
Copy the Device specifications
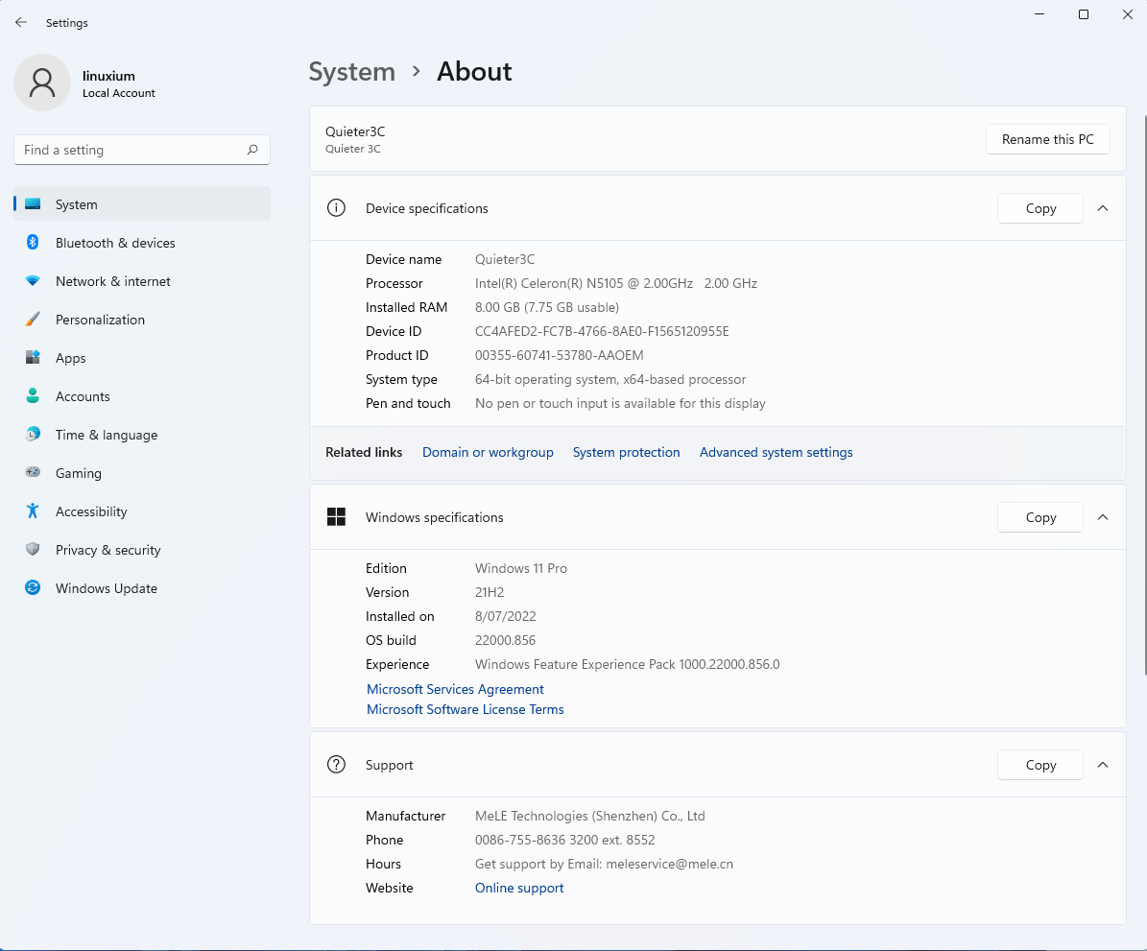click(1040, 208)
